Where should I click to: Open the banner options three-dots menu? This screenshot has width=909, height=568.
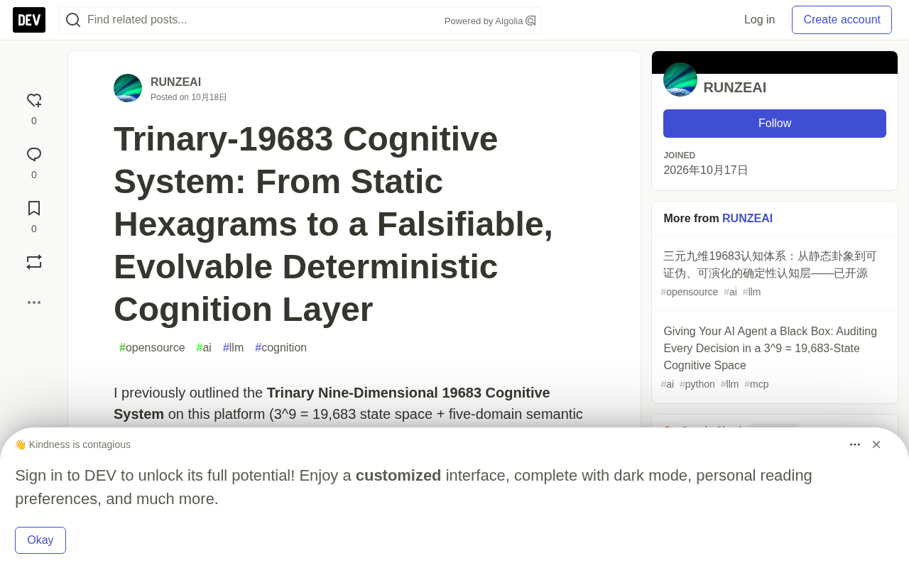coord(855,444)
